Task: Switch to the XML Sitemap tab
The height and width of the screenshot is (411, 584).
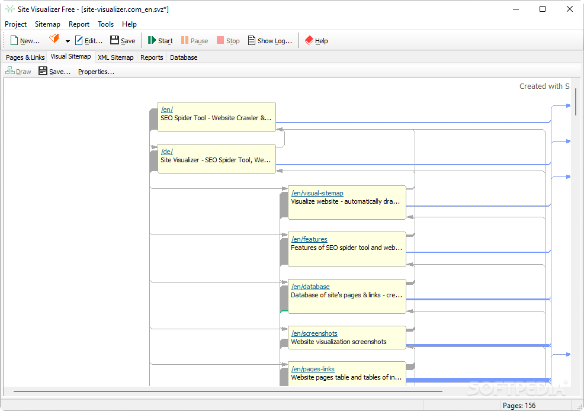Action: pos(115,57)
